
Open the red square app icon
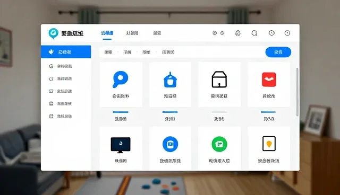click(269, 79)
